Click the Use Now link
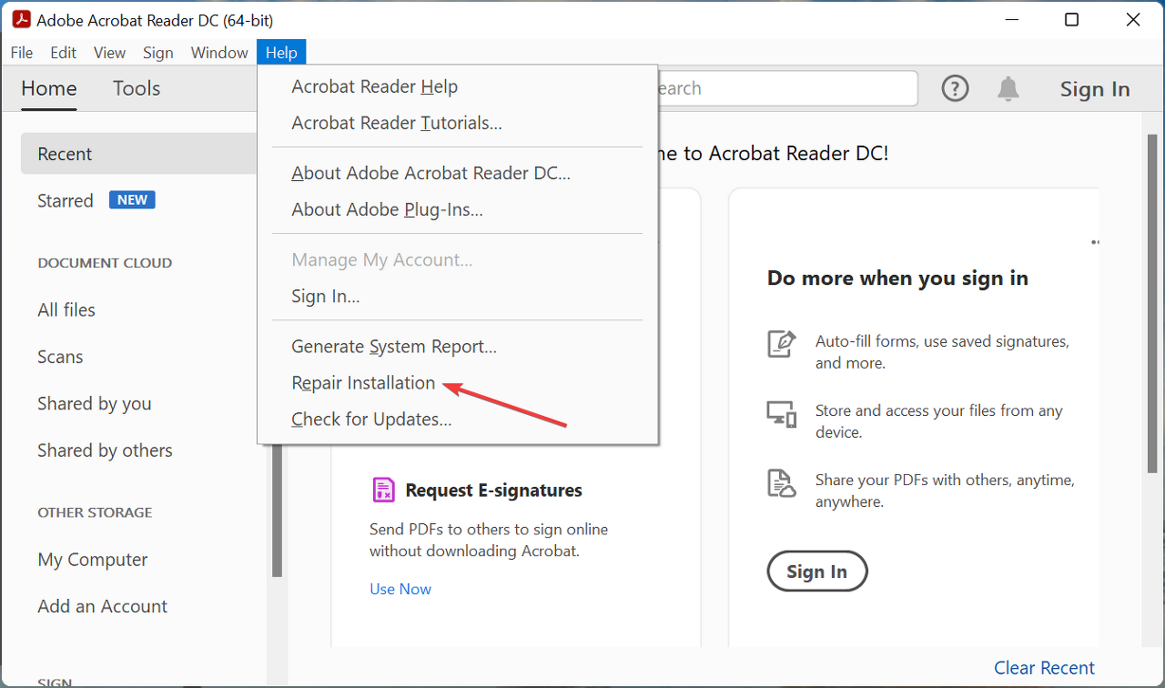Viewport: 1165px width, 688px height. (400, 589)
